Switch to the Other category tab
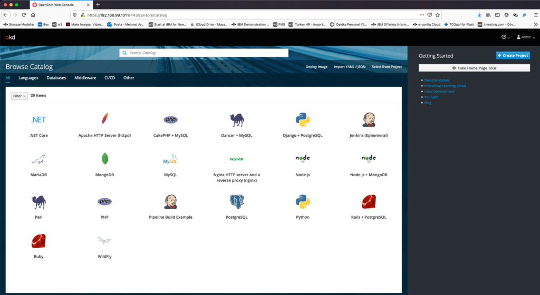The image size is (540, 295). tap(129, 78)
